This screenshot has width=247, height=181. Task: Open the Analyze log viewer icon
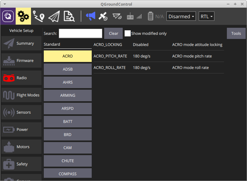[x=69, y=16]
